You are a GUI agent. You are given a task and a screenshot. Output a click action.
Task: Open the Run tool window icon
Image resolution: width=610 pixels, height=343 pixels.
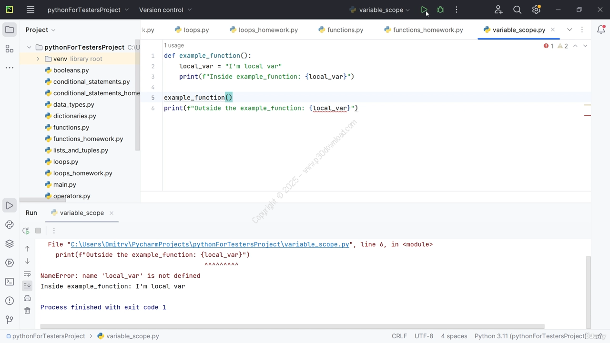point(10,206)
